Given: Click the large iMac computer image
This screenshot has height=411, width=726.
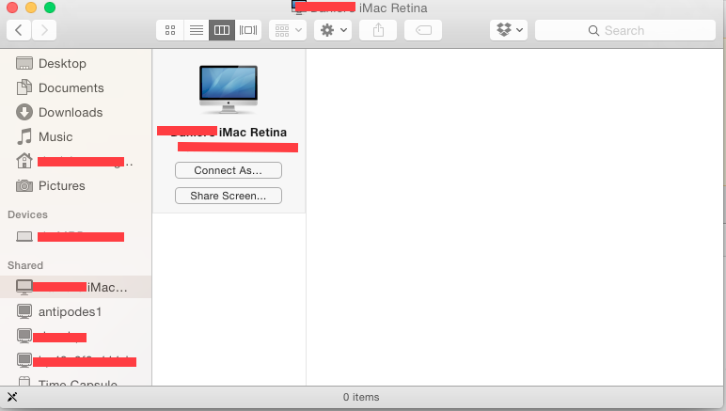Looking at the screenshot, I should (x=229, y=89).
